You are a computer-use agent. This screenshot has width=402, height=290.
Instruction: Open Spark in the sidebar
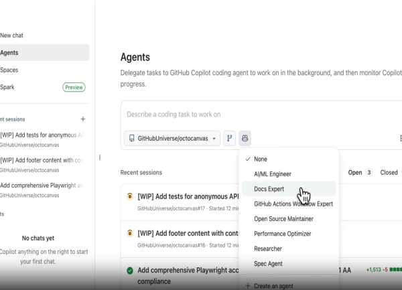pyautogui.click(x=44, y=87)
